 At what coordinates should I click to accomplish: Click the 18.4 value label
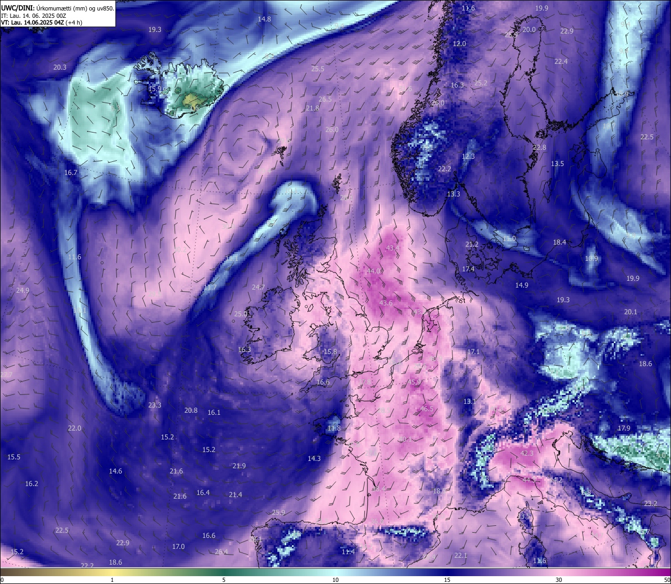[560, 242]
